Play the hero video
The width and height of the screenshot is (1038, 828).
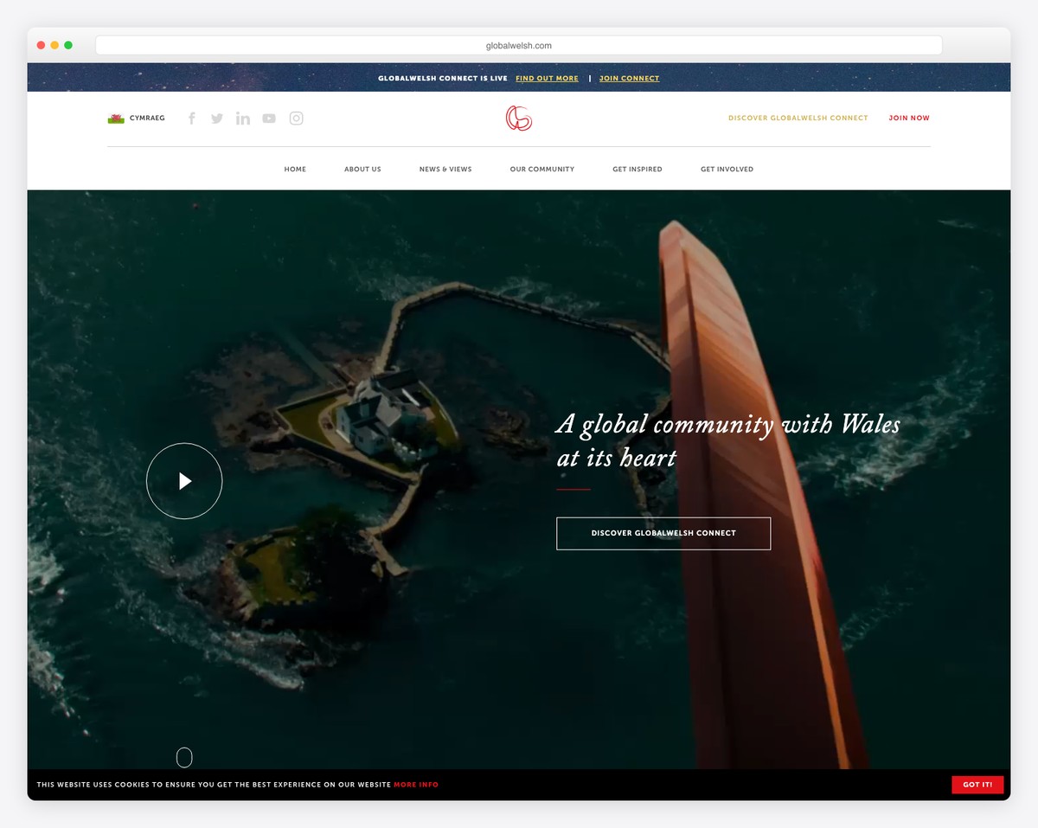184,481
